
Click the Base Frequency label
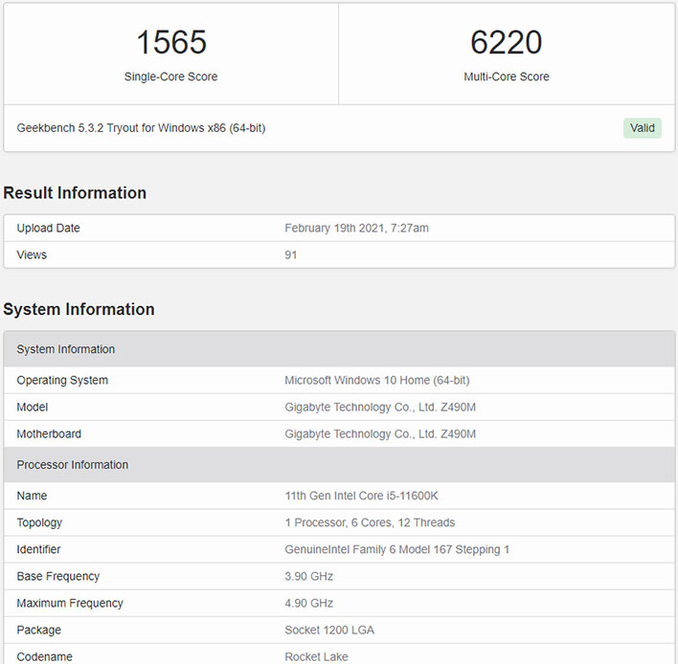[58, 576]
